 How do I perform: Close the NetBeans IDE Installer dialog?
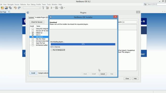click(115, 17)
